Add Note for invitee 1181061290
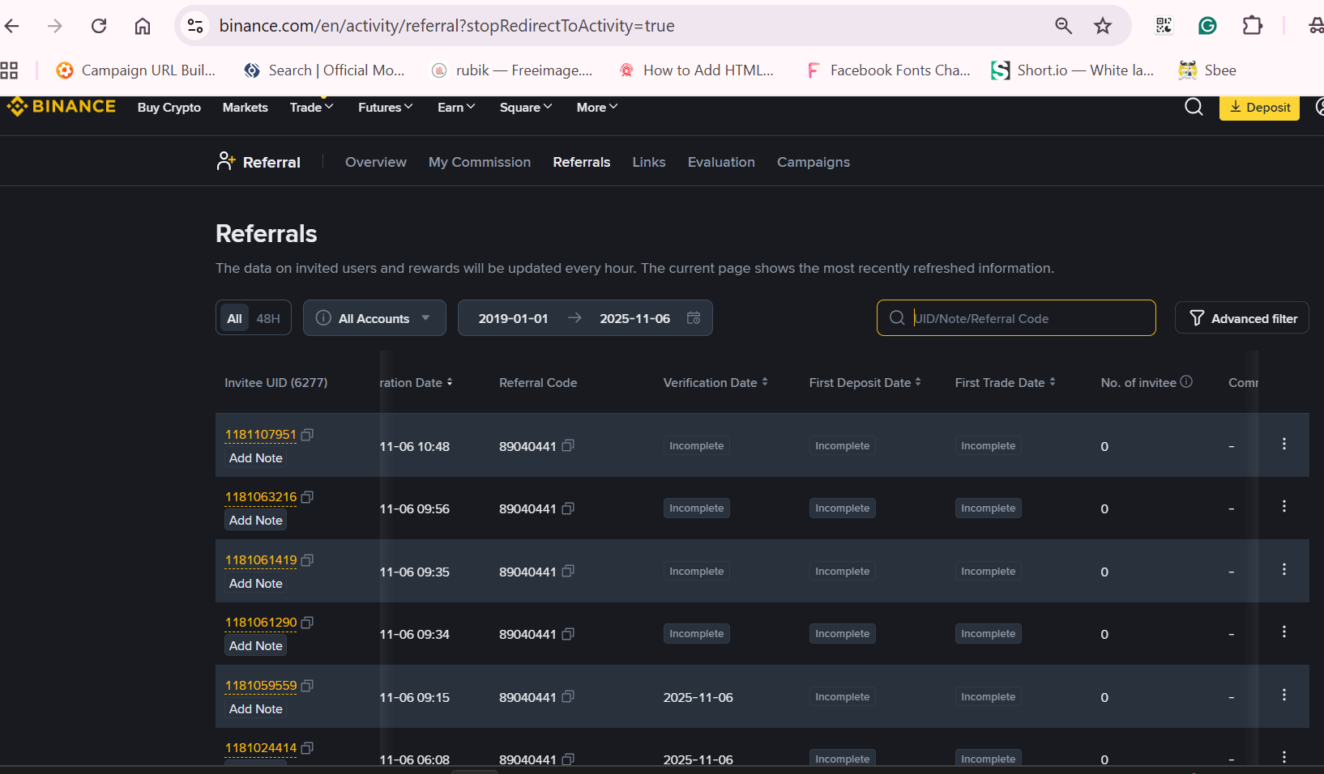The width and height of the screenshot is (1324, 774). pos(256,646)
